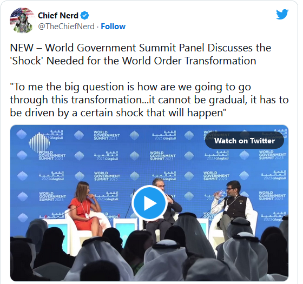Follow the TheChiefNerd account
This screenshot has width=303, height=284.
[x=113, y=27]
